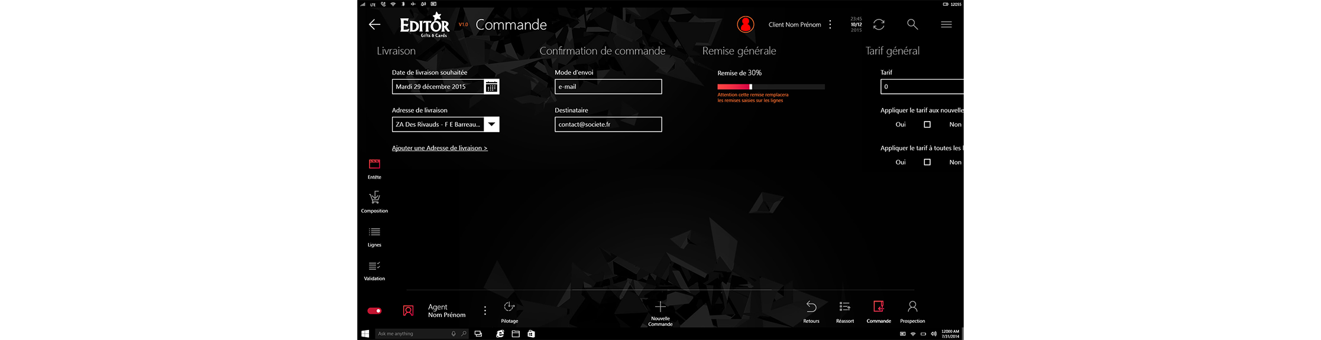Switch to the Composition section
The height and width of the screenshot is (340, 1321).
pyautogui.click(x=374, y=201)
